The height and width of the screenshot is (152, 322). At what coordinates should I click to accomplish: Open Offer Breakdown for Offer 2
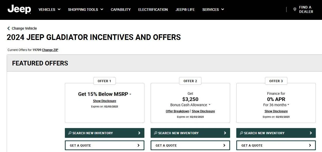pos(177,111)
